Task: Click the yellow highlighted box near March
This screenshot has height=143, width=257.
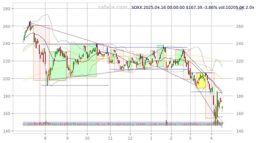Action: (201, 80)
